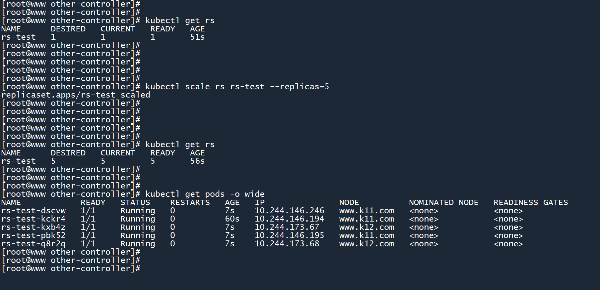
Task: Click the 56s age value for rs-test
Action: tap(197, 161)
